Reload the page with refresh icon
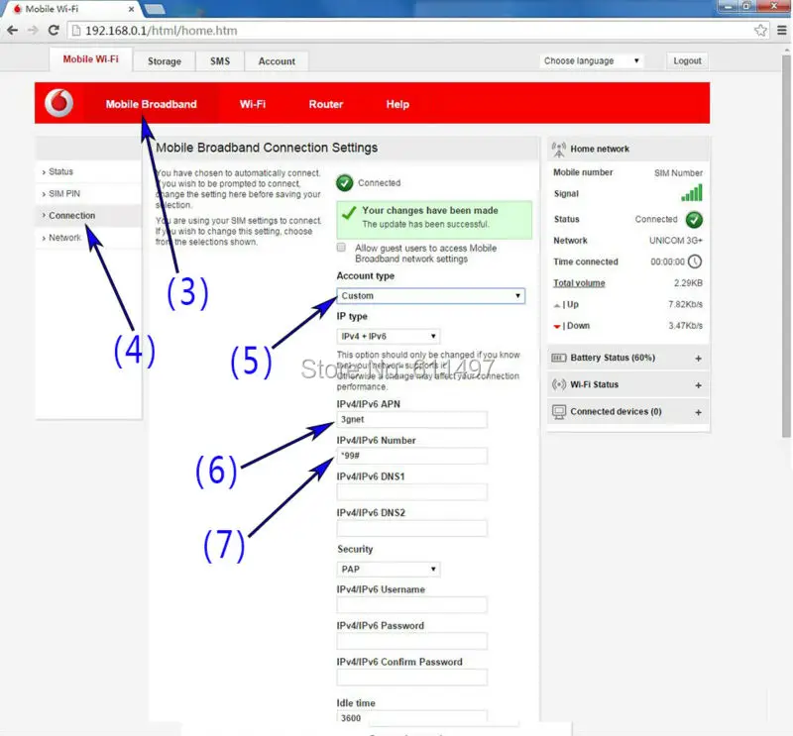793x736 pixels. click(54, 31)
